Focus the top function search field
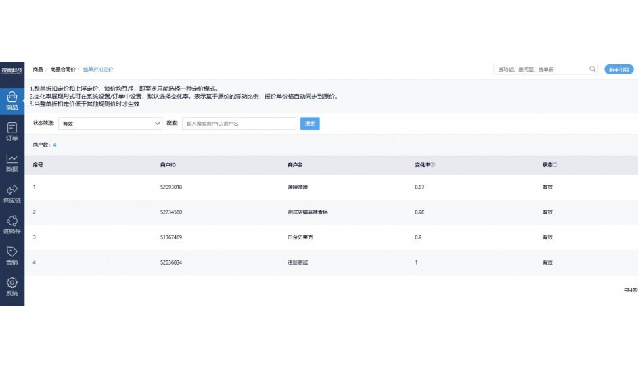 (541, 69)
